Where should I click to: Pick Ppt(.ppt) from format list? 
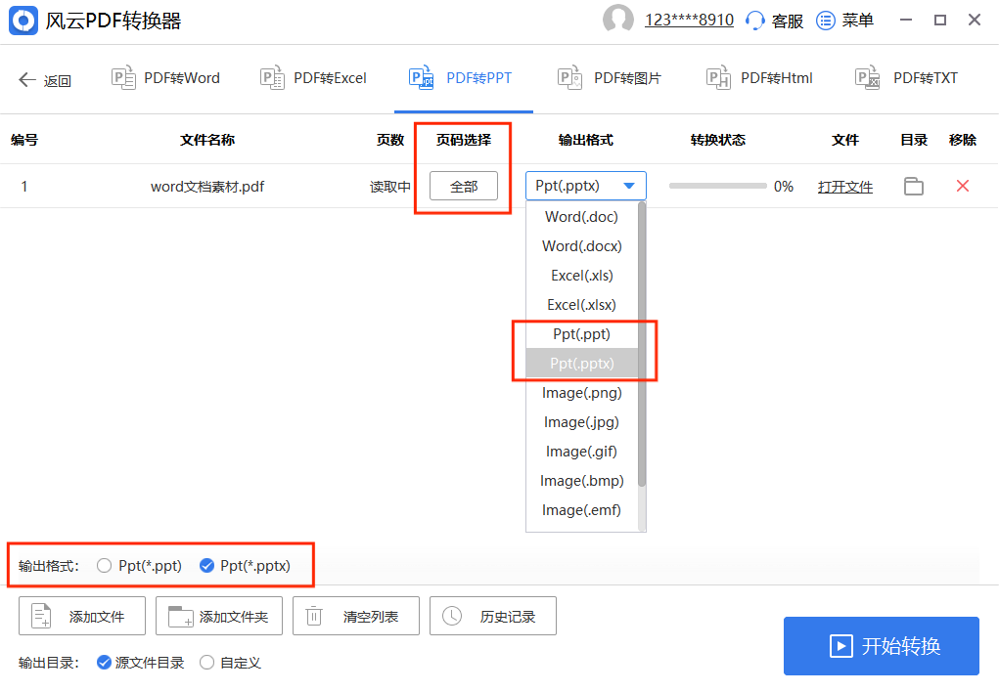(581, 333)
